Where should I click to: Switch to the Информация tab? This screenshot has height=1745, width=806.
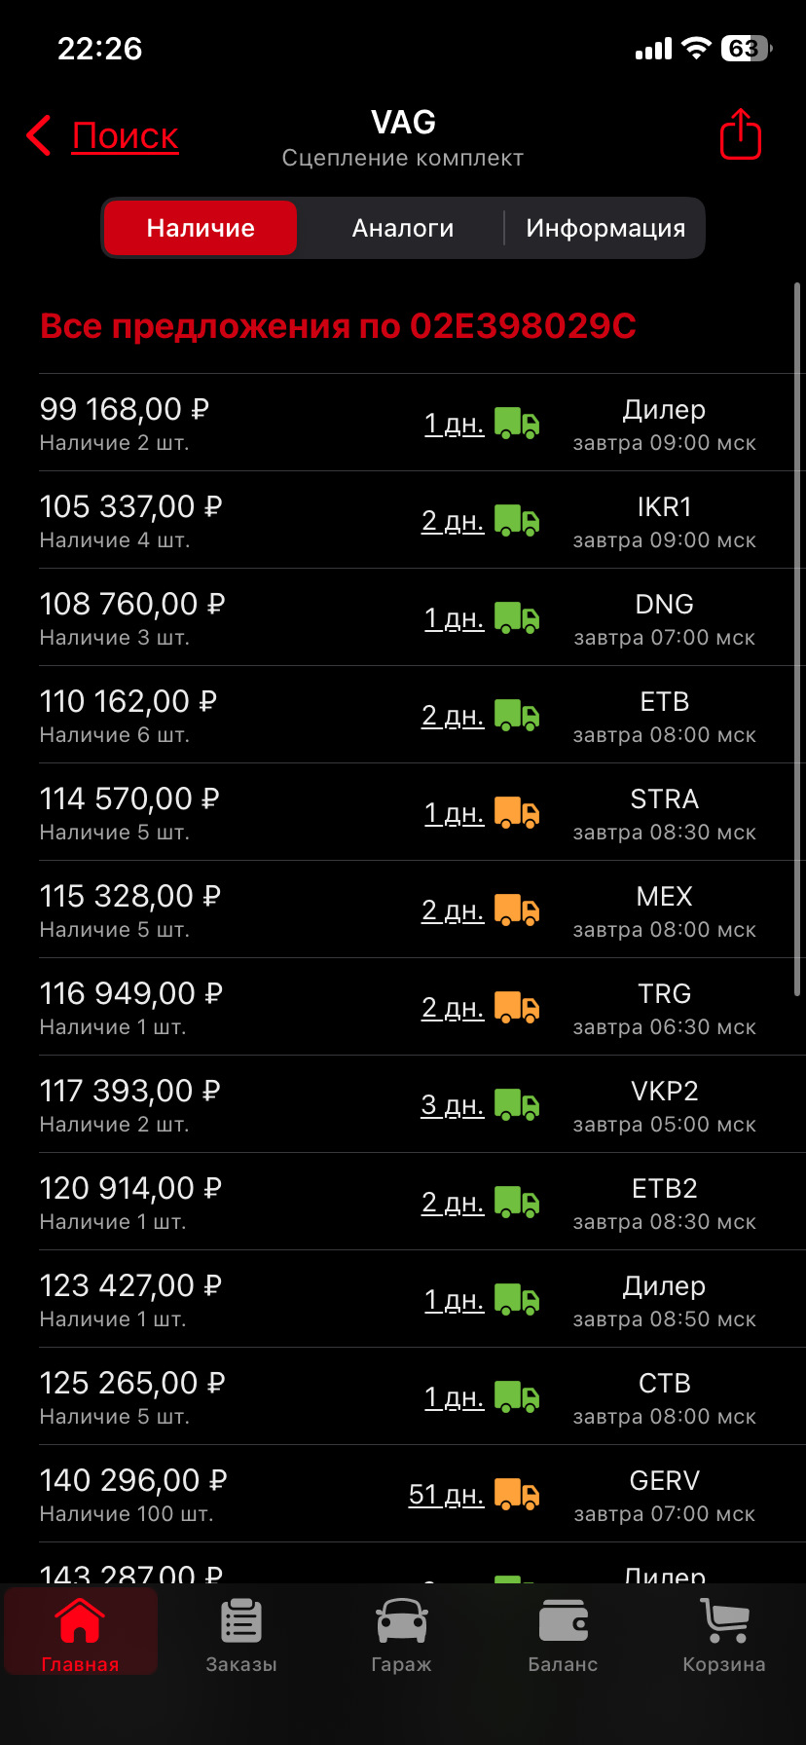coord(605,228)
